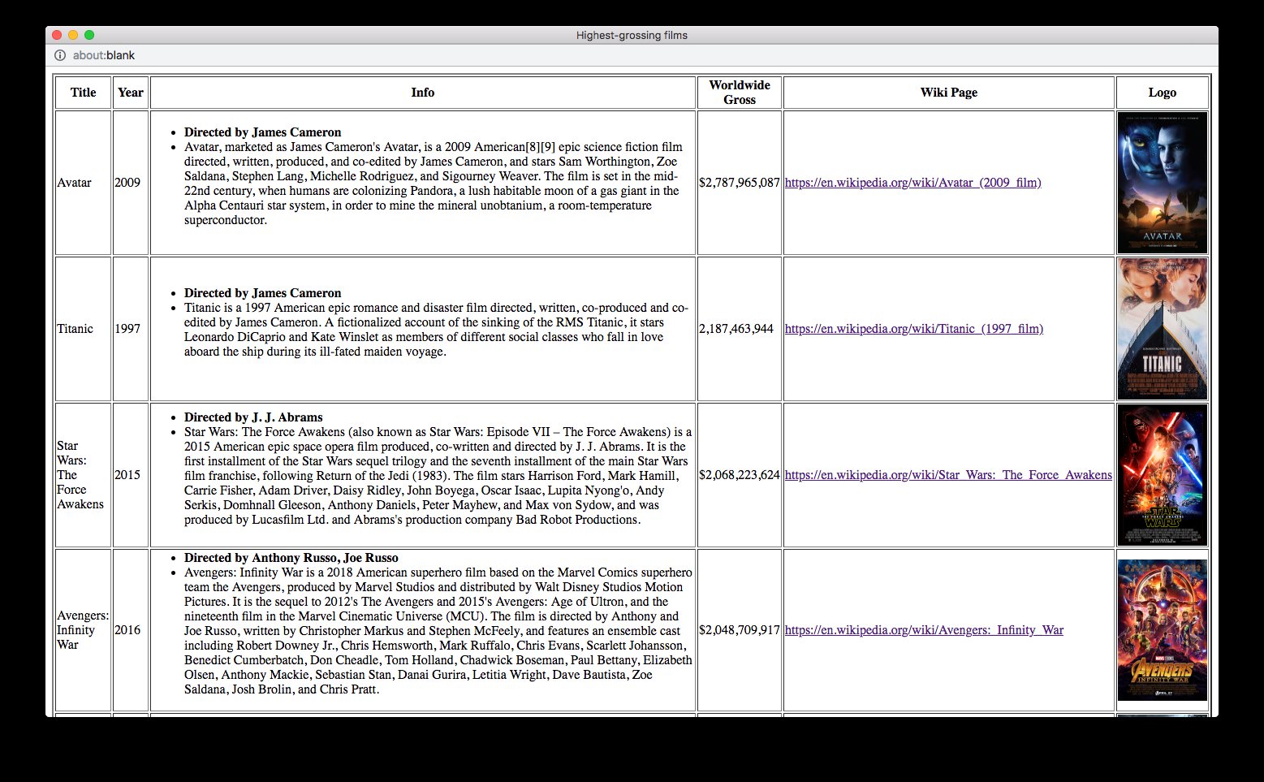Click the $2,048,709,917 gross value

(x=740, y=630)
